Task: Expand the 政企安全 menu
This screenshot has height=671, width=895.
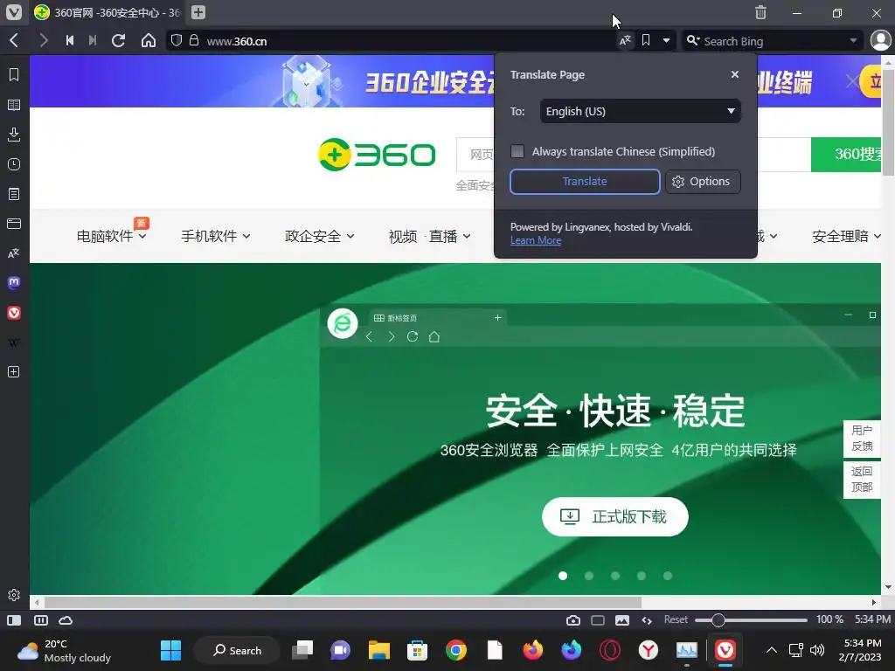Action: (x=320, y=236)
